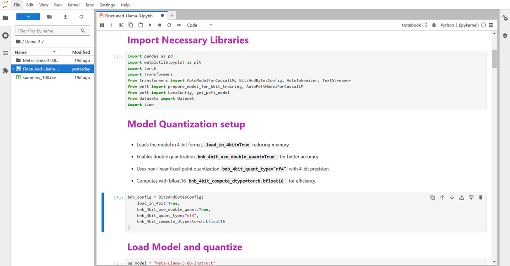This screenshot has width=510, height=266.
Task: Click the Model Quantization setup heading
Action: [x=186, y=124]
